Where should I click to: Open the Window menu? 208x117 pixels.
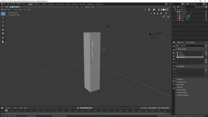[x=19, y=4]
